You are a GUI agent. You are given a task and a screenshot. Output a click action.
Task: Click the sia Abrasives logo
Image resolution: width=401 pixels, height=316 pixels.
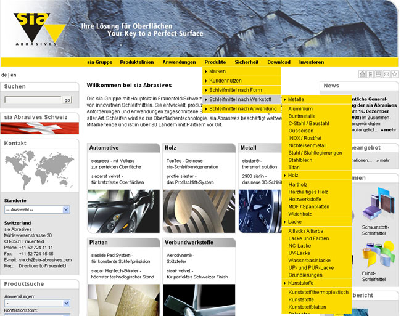point(38,29)
